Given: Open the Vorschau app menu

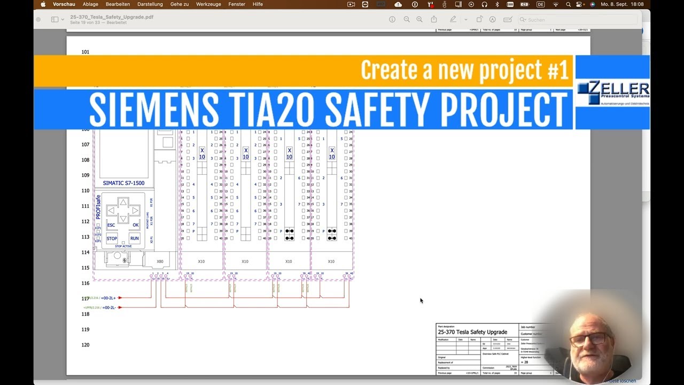Looking at the screenshot, I should click(64, 4).
